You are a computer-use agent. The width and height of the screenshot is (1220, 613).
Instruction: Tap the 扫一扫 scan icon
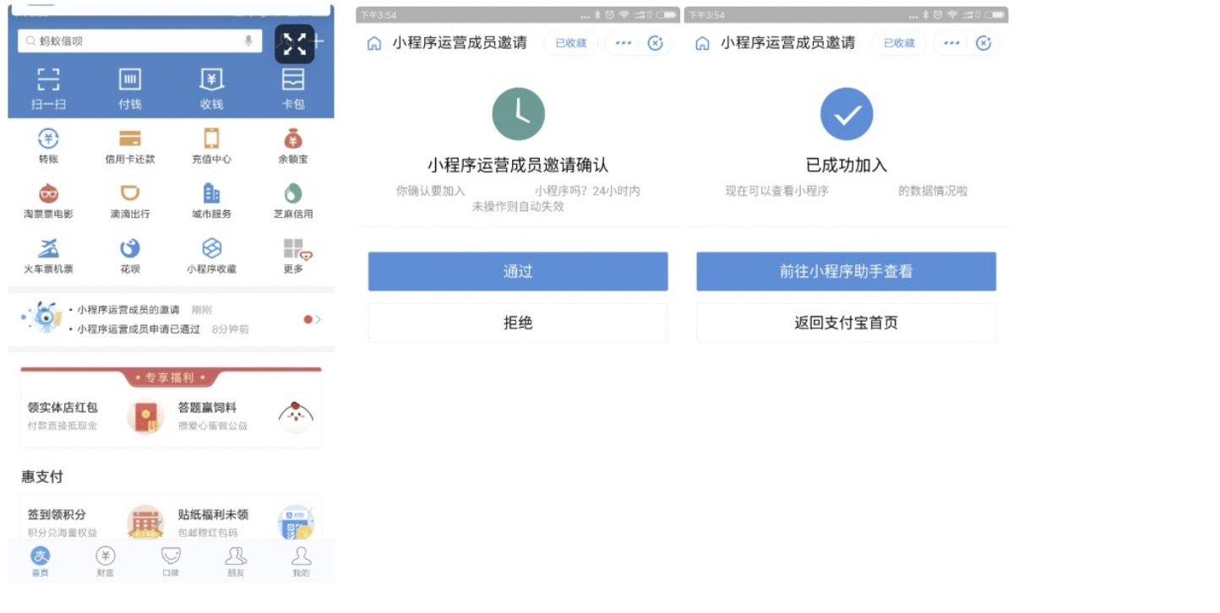click(48, 80)
